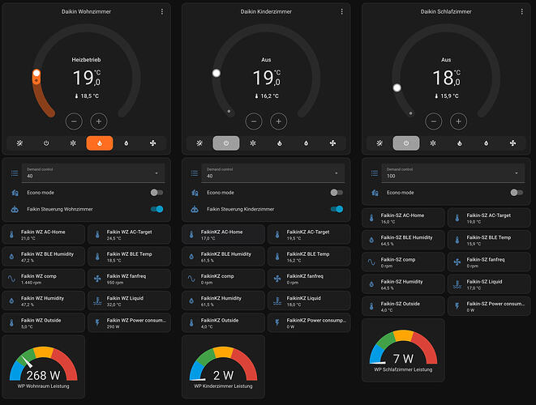This screenshot has height=405, width=536.
Task: Select cooling snowflake mode for Daikin Schlafzimmer
Action: click(433, 143)
